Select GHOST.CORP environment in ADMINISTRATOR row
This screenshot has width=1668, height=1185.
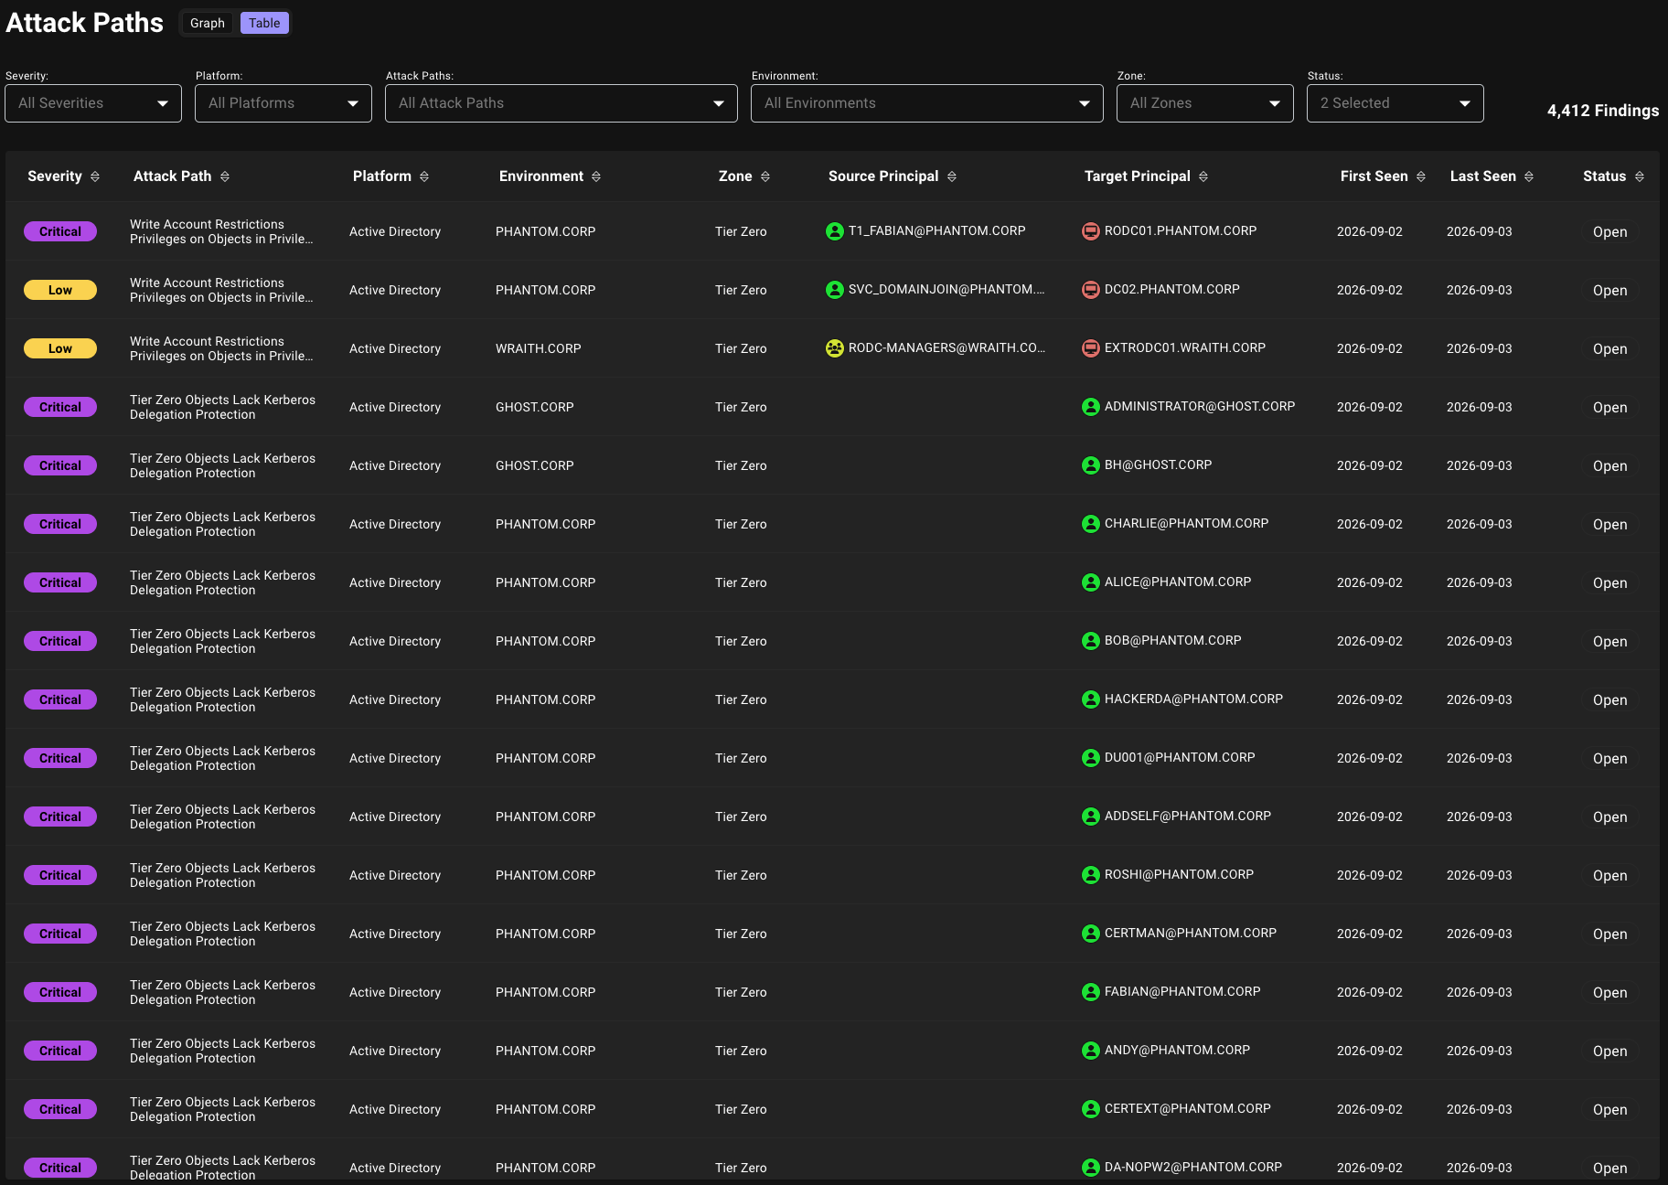coord(535,407)
